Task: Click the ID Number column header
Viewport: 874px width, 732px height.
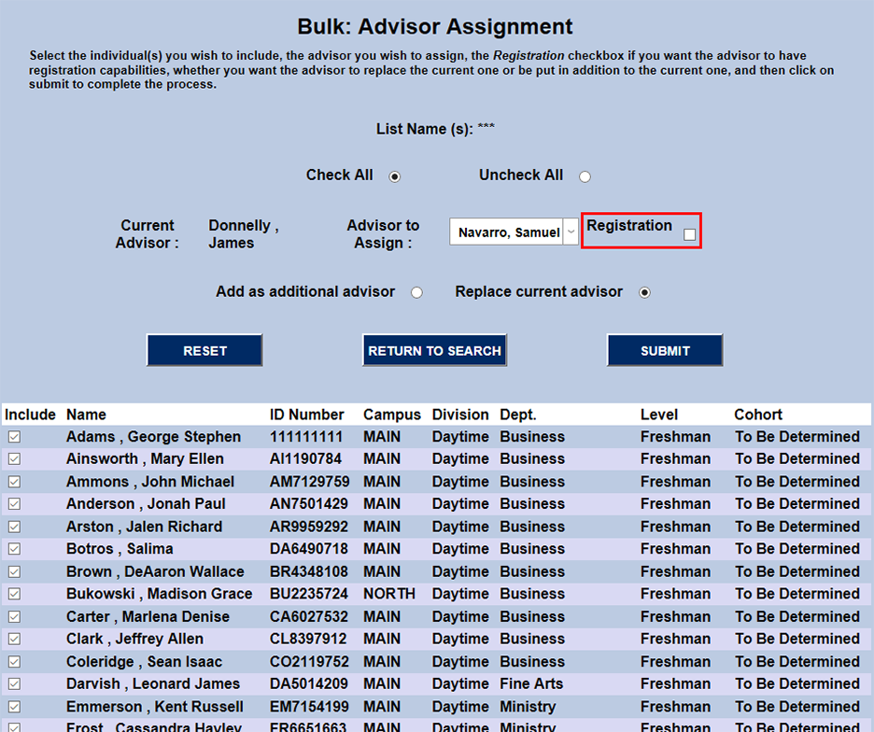Action: point(307,414)
